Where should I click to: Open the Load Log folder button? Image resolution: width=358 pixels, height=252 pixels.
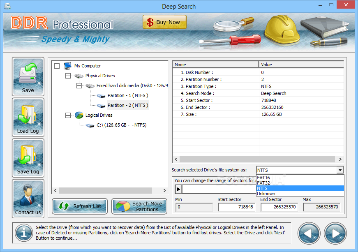click(x=28, y=117)
